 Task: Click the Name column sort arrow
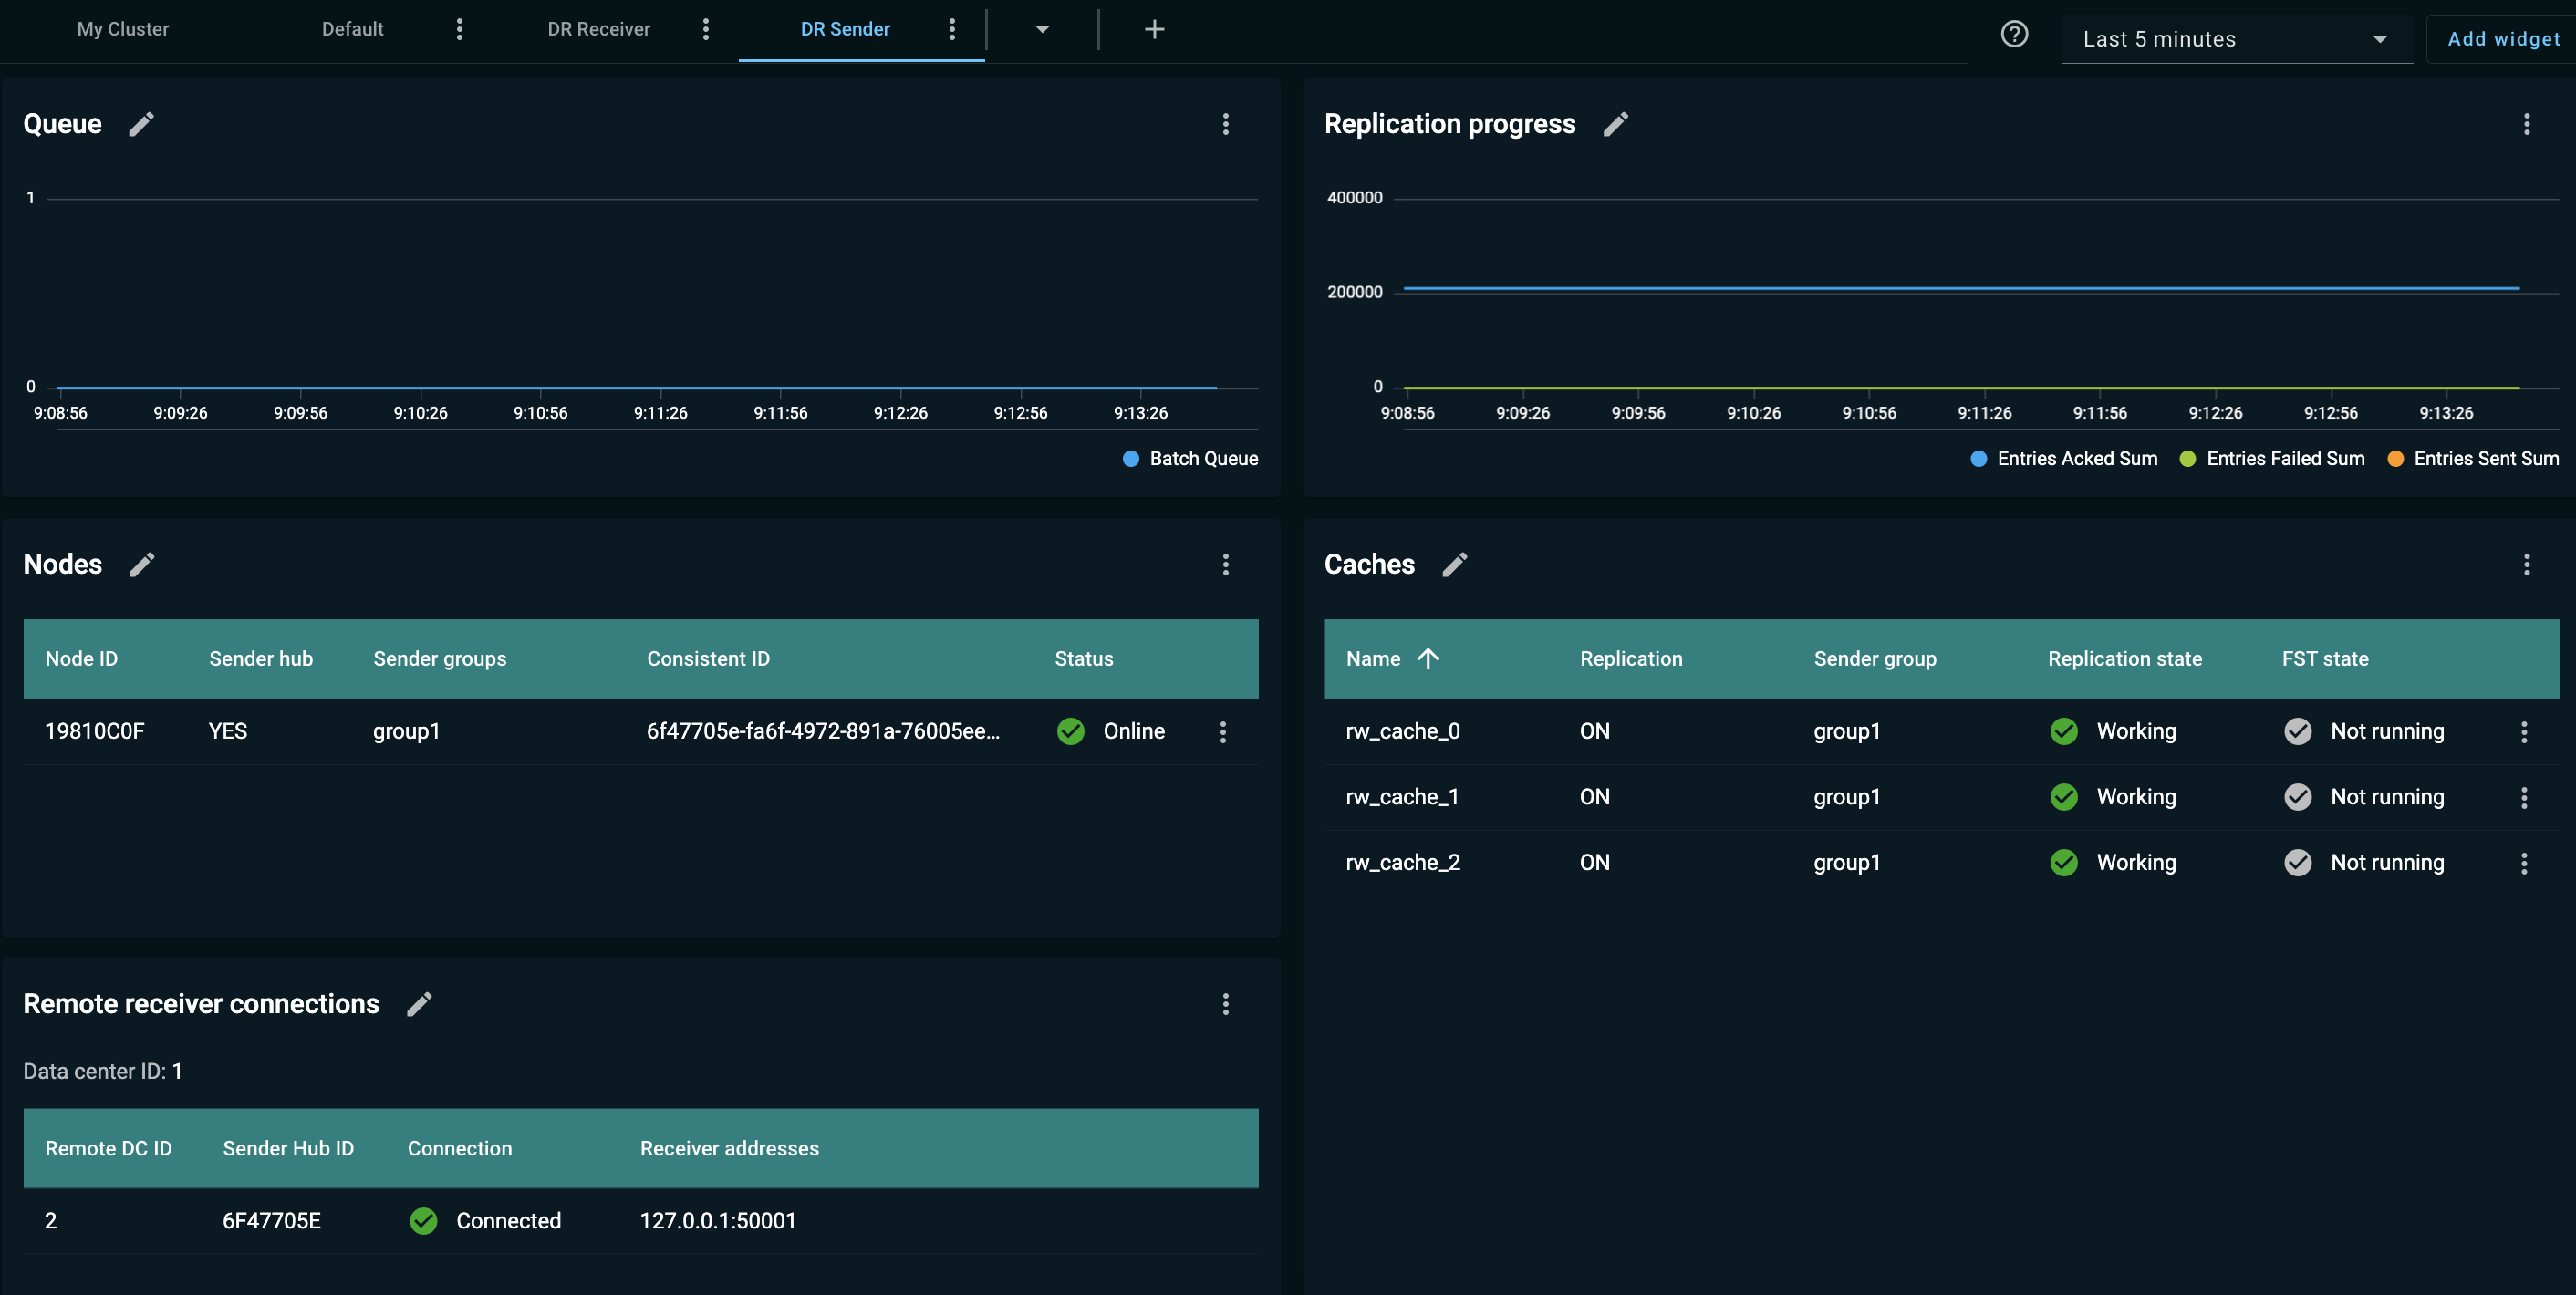point(1428,658)
